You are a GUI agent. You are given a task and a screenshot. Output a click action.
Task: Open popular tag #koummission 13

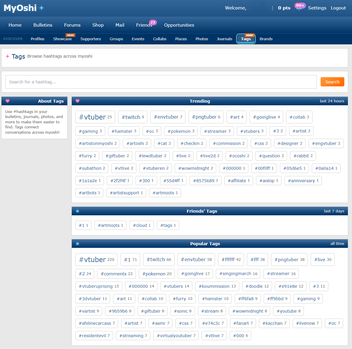click(217, 286)
